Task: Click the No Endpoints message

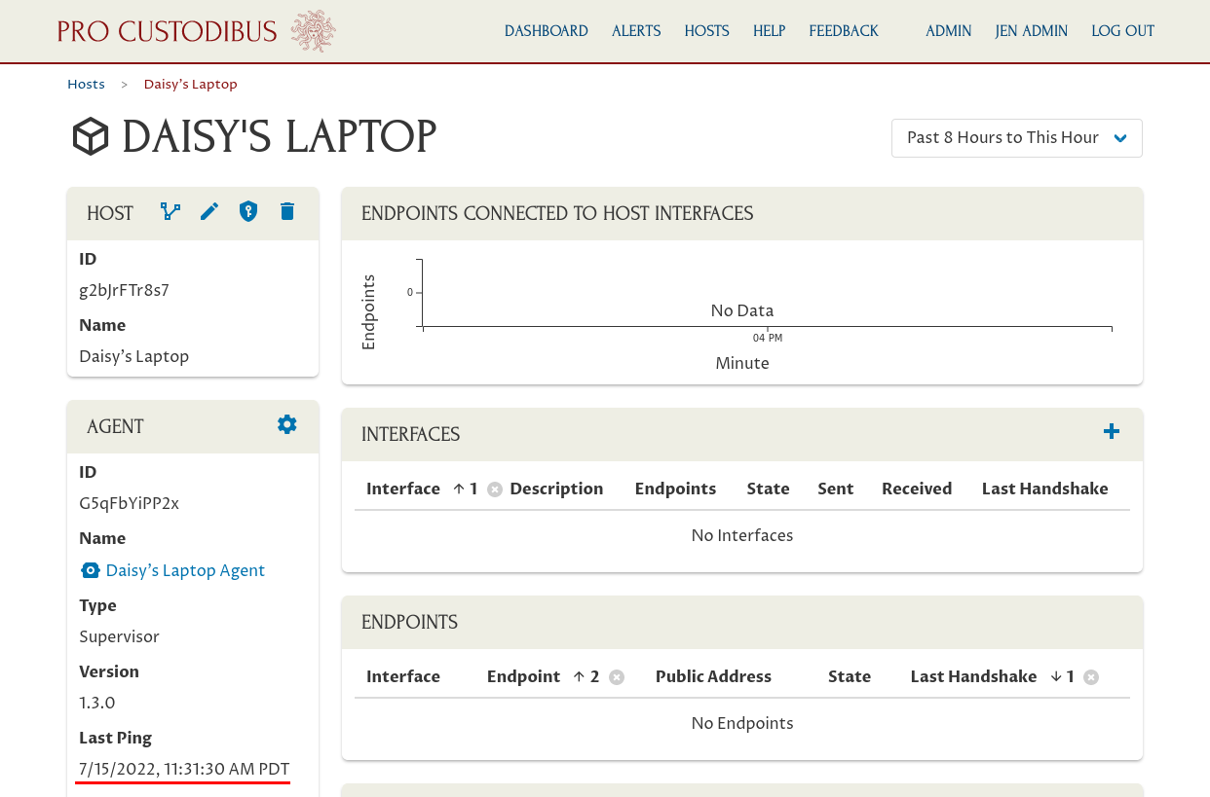Action: click(x=742, y=723)
